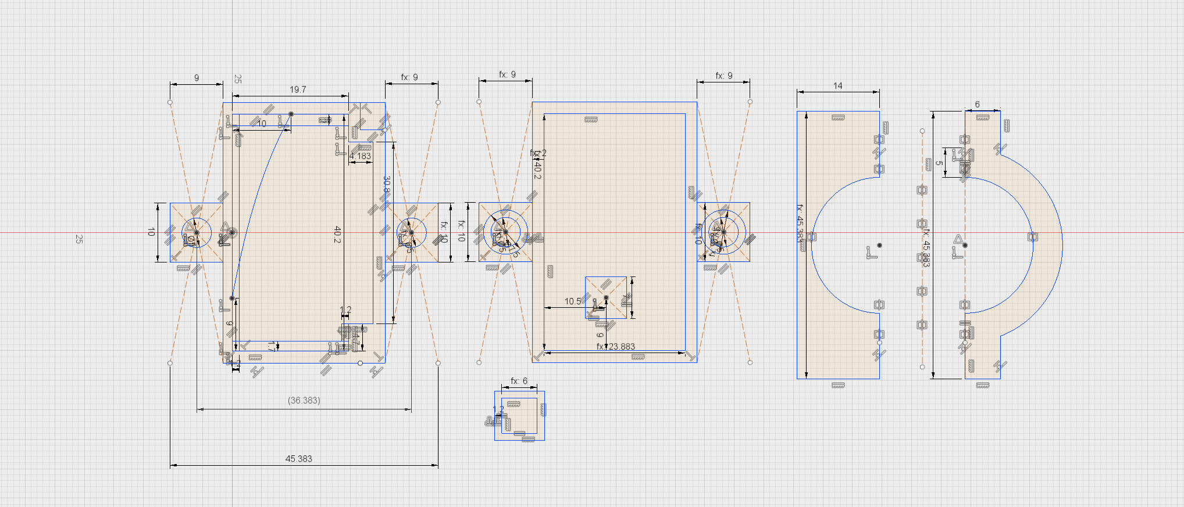Select the 19.7 dimension label

(x=298, y=89)
